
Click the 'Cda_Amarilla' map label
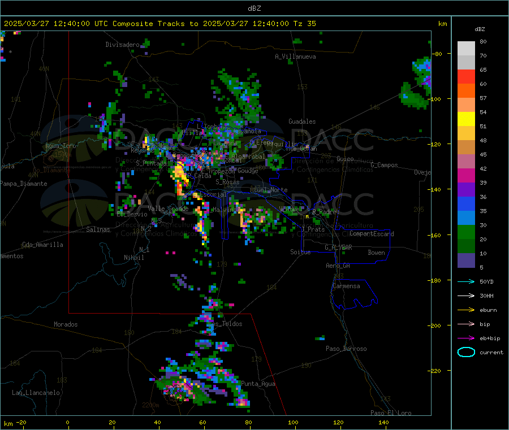pyautogui.click(x=42, y=245)
